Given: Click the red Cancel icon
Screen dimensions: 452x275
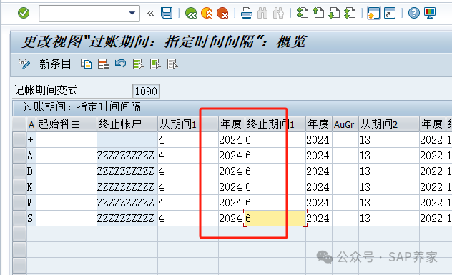Looking at the screenshot, I should (222, 14).
